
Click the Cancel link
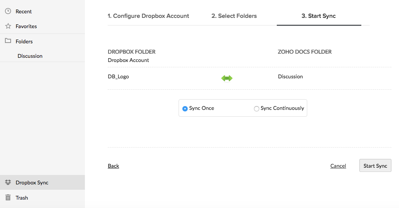(x=338, y=166)
